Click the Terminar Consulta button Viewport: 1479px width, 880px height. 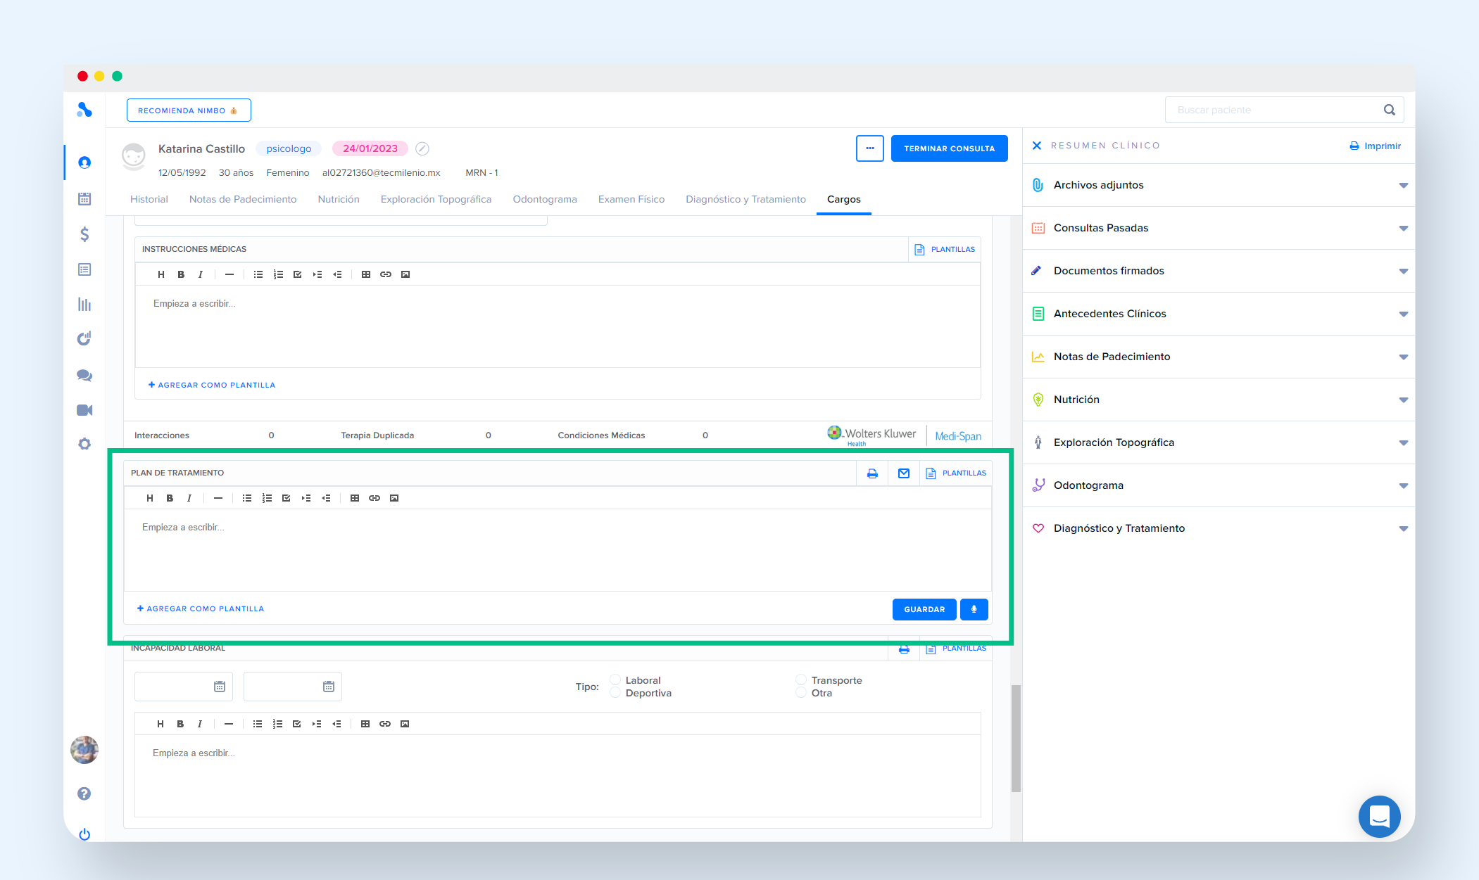click(949, 148)
